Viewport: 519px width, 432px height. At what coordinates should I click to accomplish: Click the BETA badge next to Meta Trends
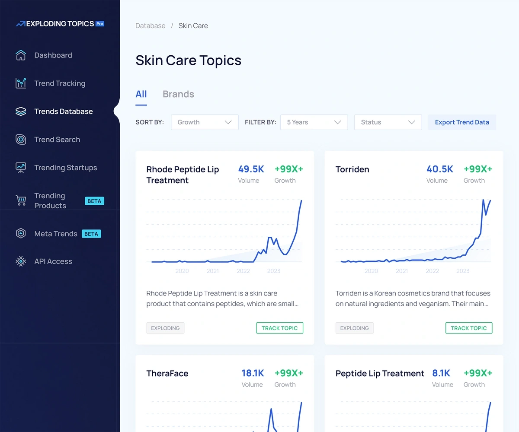pyautogui.click(x=91, y=234)
